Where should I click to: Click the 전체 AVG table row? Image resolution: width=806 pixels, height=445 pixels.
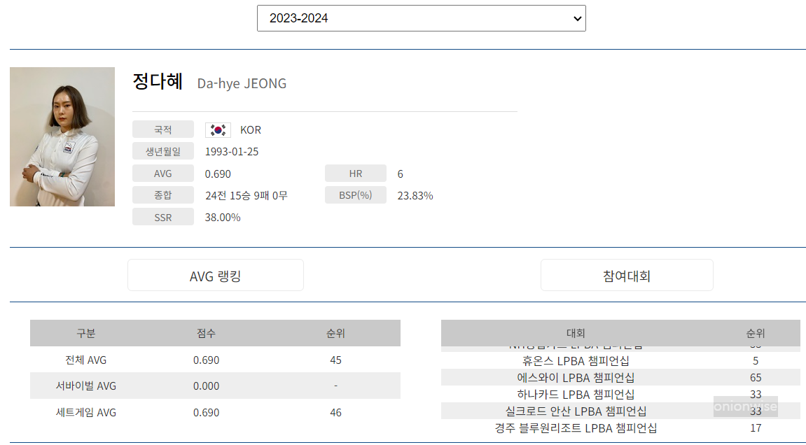click(215, 360)
